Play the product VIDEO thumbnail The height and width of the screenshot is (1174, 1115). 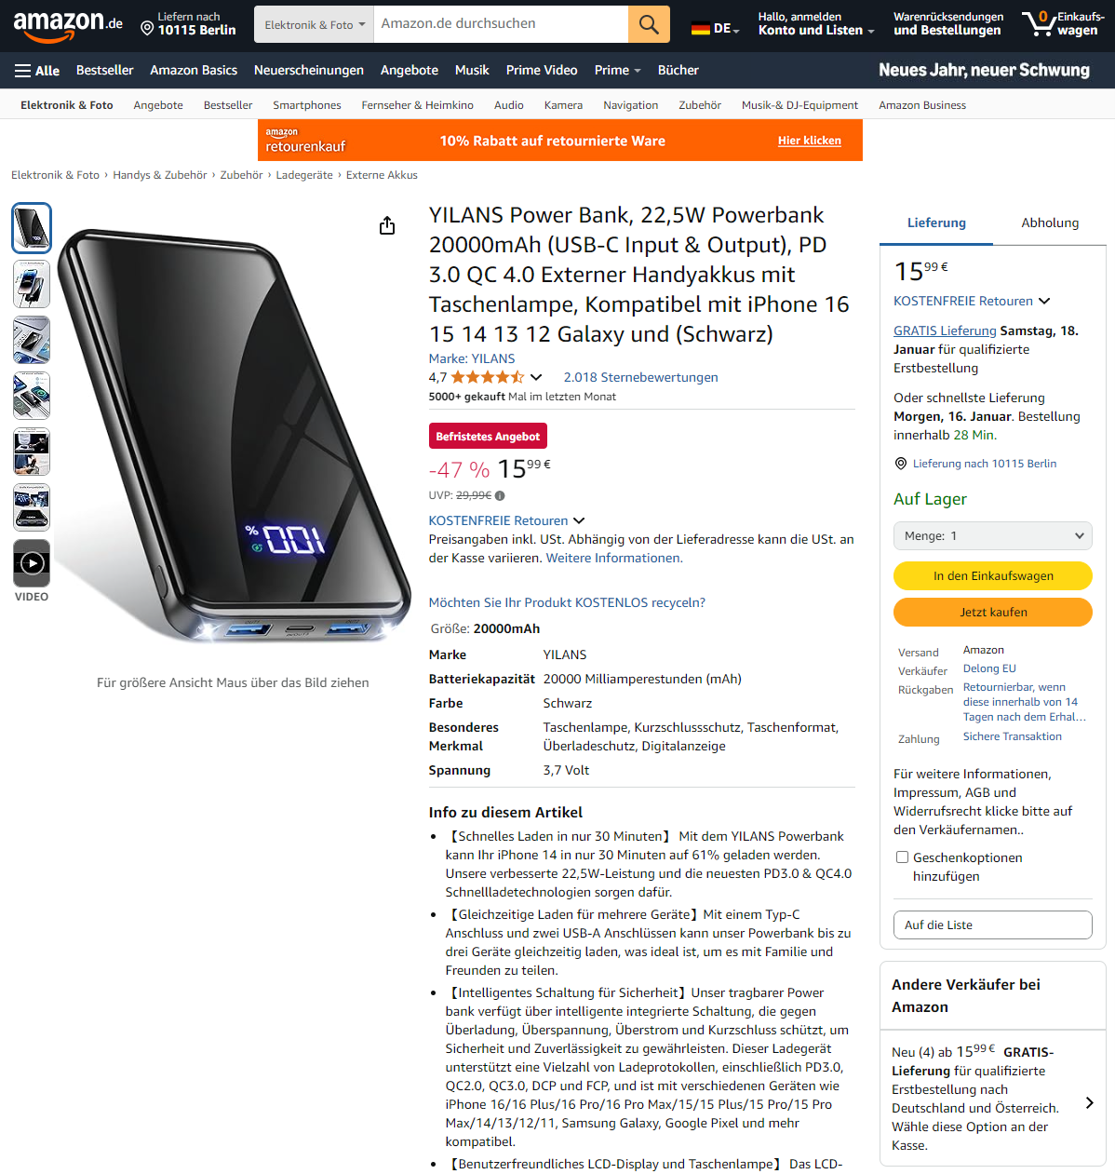[x=32, y=563]
